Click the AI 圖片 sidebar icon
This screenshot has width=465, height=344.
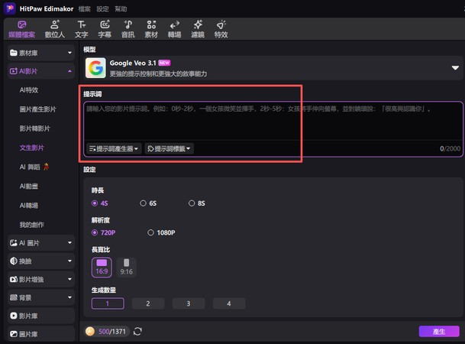(x=13, y=243)
